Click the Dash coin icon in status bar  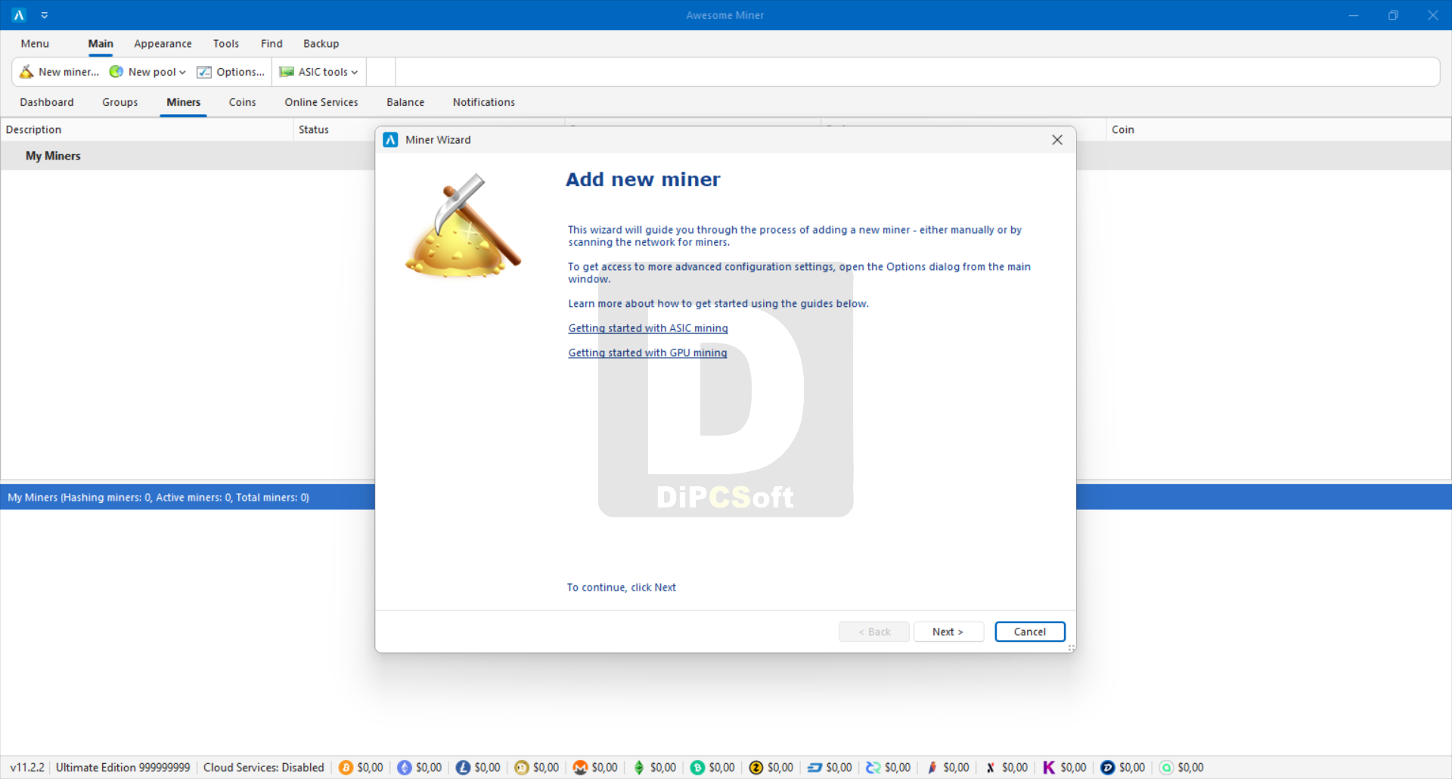[814, 768]
